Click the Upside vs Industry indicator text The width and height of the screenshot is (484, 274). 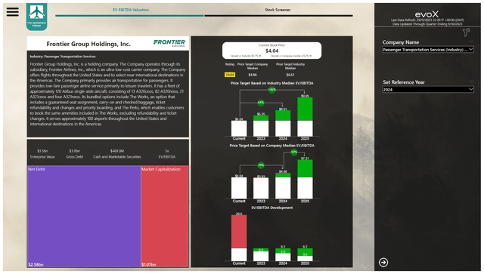[x=246, y=56]
